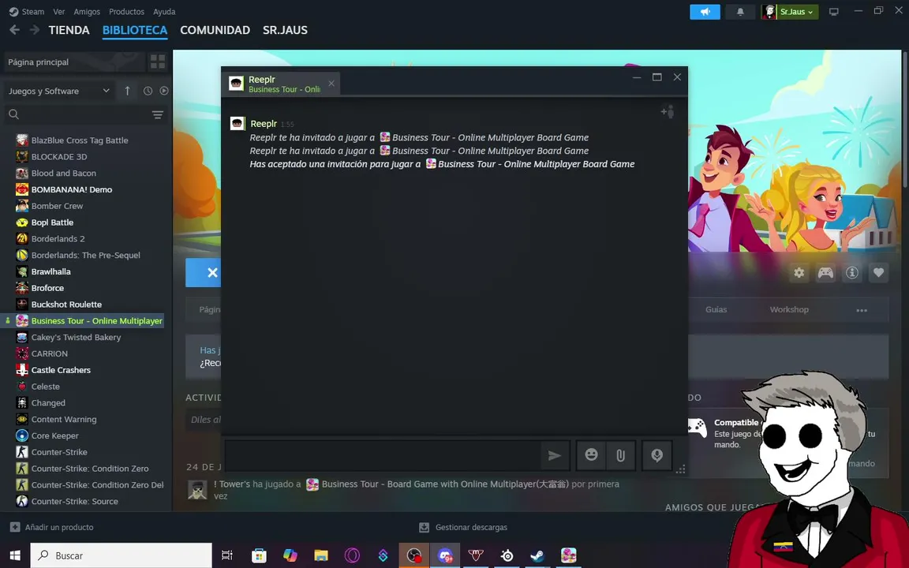909x568 pixels.
Task: Attach file with paperclip icon
Action: (620, 455)
